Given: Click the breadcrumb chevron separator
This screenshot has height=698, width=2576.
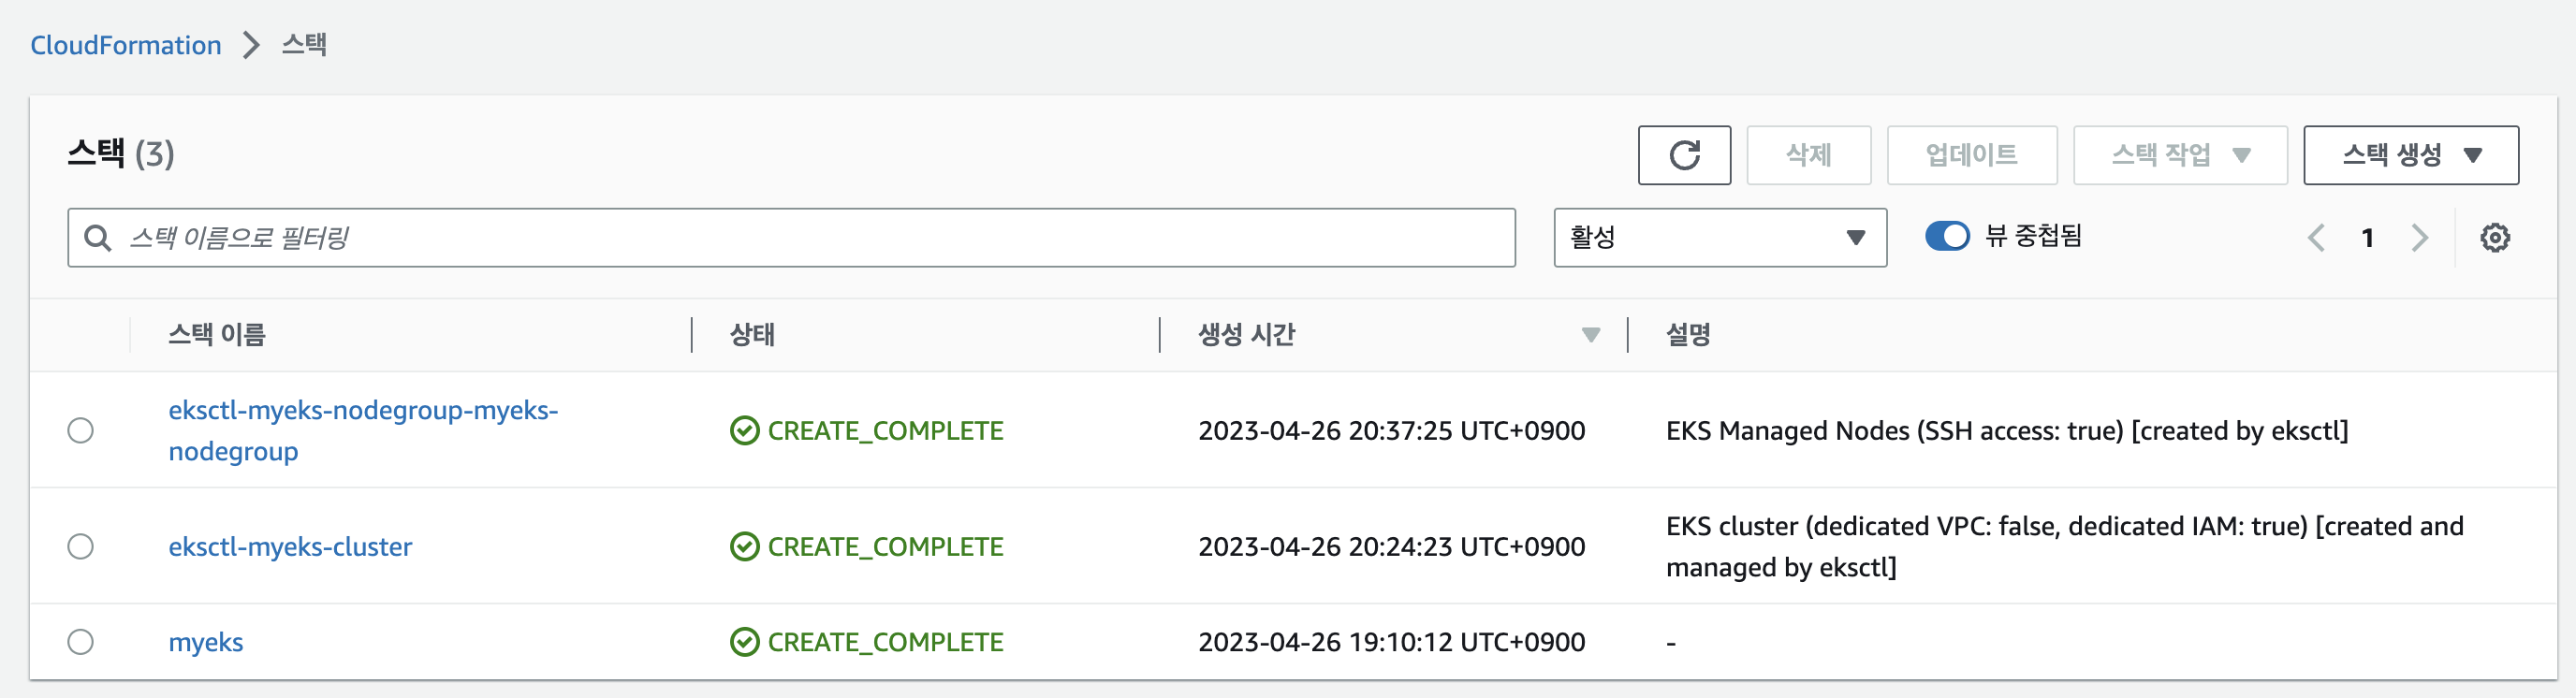Looking at the screenshot, I should [x=251, y=45].
